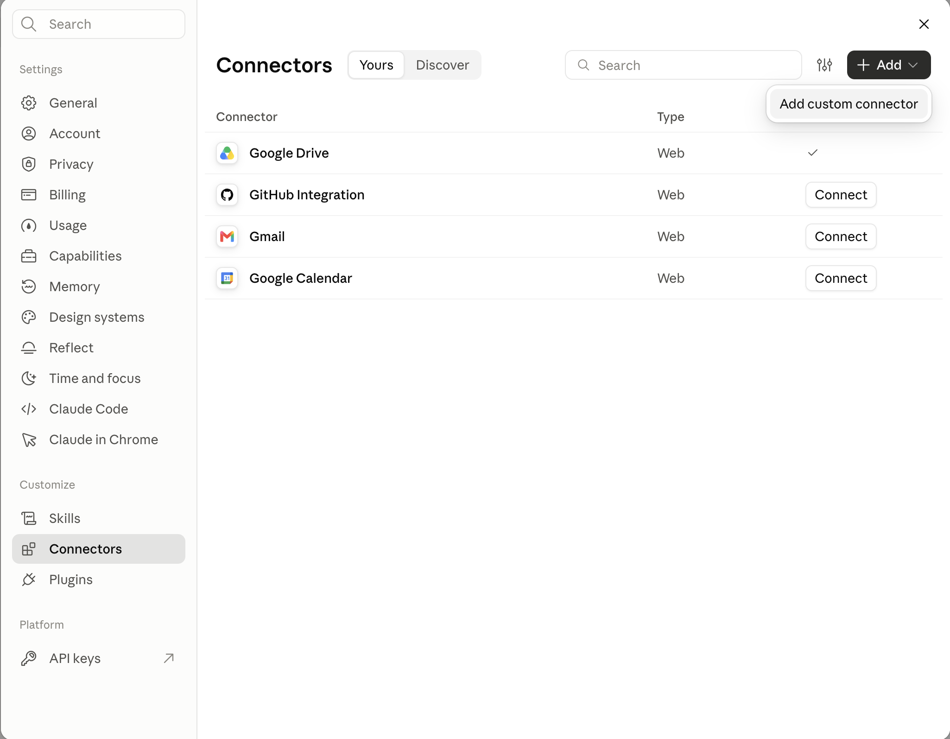
Task: Click the Connector column header
Action: 247,117
